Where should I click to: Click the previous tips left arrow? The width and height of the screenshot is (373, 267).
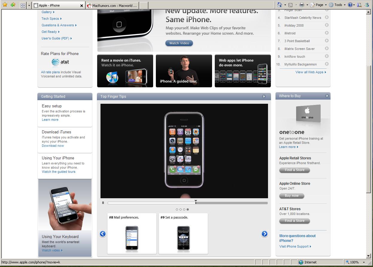[103, 234]
